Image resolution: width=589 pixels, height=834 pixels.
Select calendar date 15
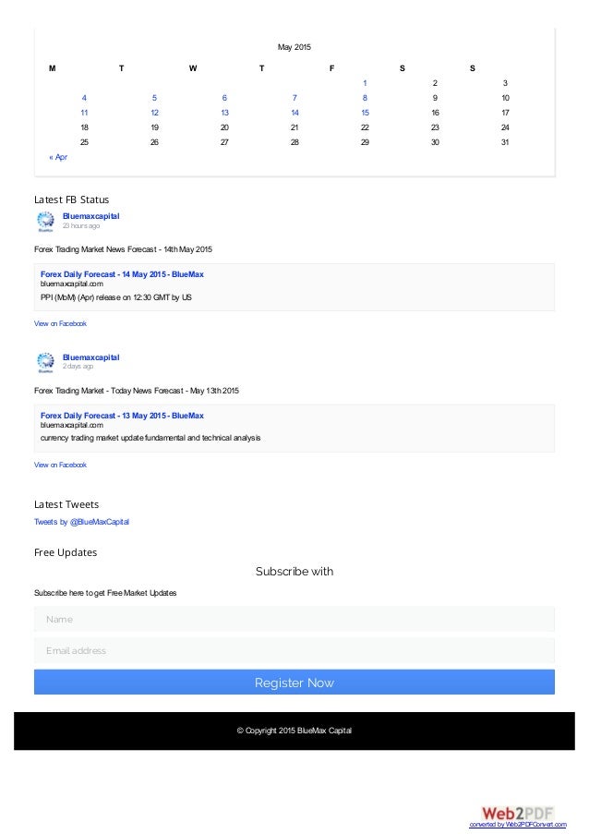click(x=365, y=113)
